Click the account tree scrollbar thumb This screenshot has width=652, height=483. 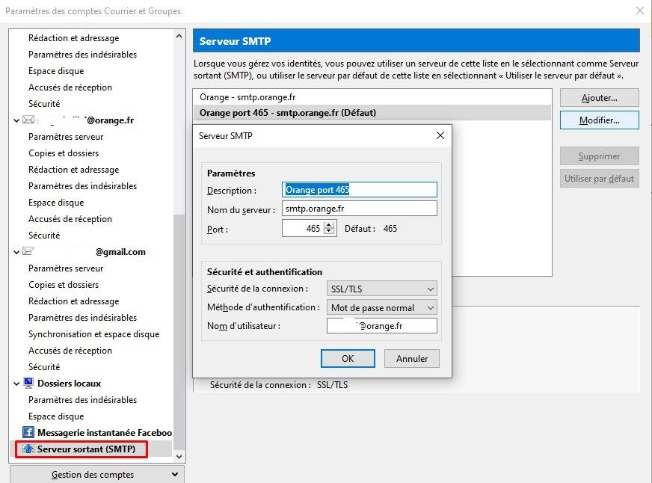179,332
